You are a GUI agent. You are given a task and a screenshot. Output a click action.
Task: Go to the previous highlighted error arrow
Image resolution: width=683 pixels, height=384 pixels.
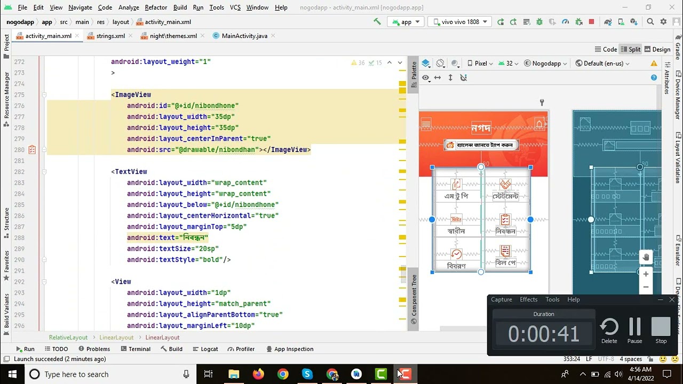pos(390,62)
